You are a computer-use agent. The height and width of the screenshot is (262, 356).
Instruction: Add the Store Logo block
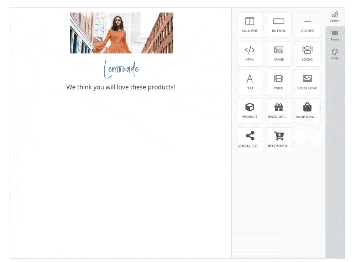coord(307,82)
